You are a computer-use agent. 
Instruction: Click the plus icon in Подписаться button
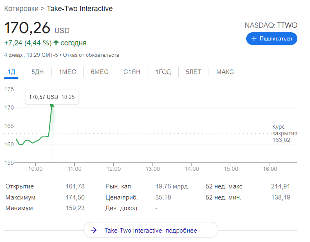(254, 39)
